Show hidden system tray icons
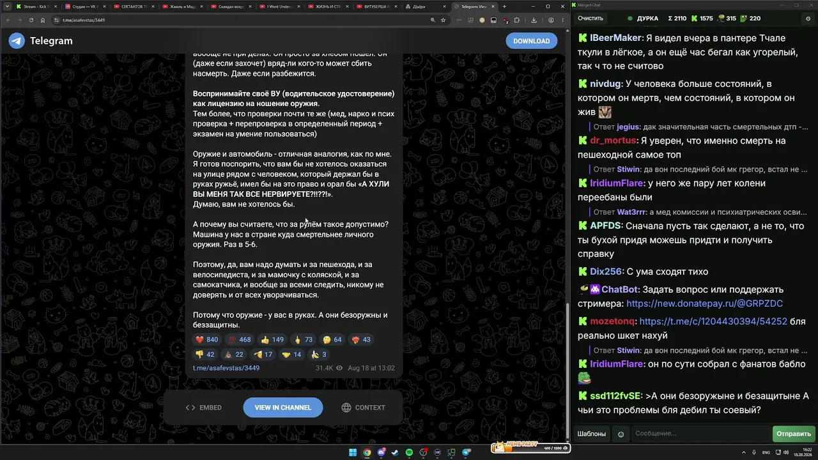Image resolution: width=818 pixels, height=460 pixels. [743, 452]
